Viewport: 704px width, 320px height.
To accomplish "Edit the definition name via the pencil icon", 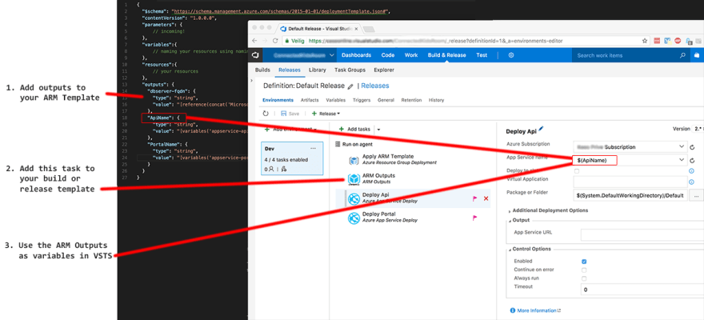I will click(x=350, y=86).
